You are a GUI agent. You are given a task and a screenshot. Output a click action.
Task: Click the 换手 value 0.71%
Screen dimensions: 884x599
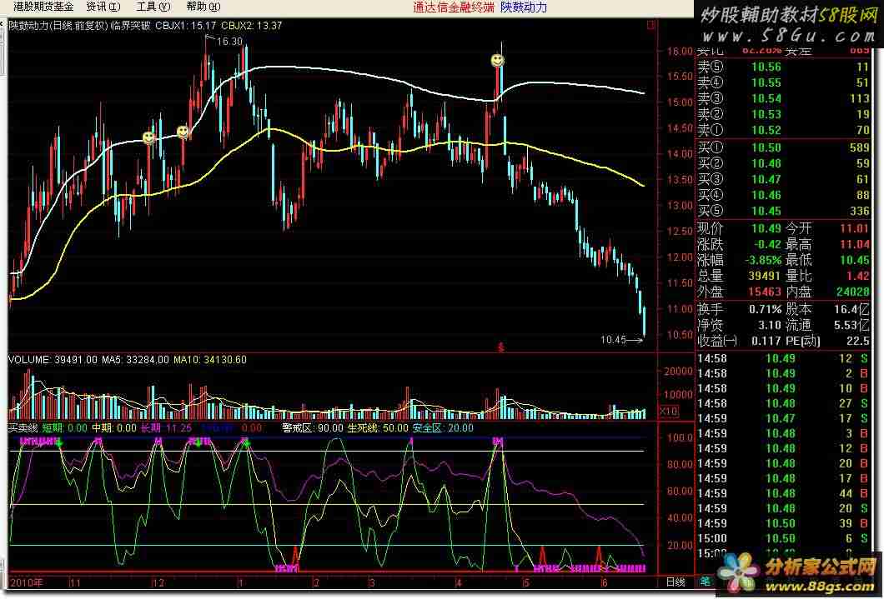click(x=765, y=309)
